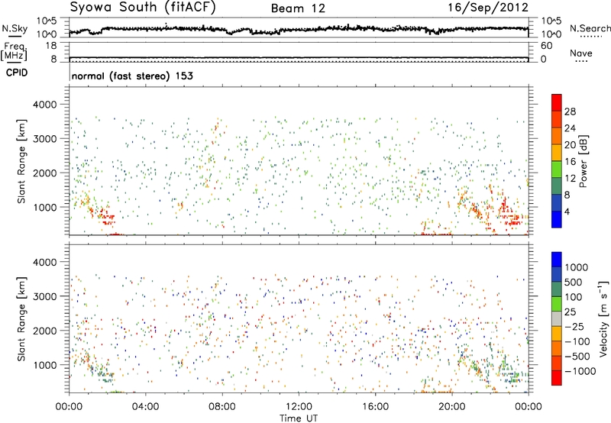
Task: Click the '4000' tick of the power panel
Action: pyautogui.click(x=44, y=105)
